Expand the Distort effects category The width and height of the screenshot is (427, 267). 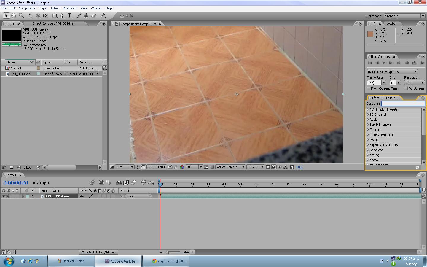(368, 140)
